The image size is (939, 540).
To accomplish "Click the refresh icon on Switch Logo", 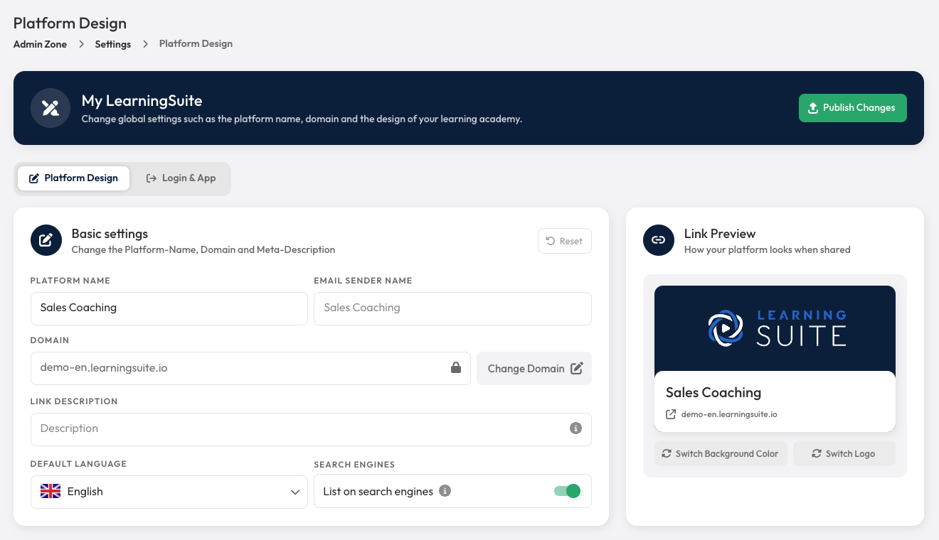I will tap(817, 453).
